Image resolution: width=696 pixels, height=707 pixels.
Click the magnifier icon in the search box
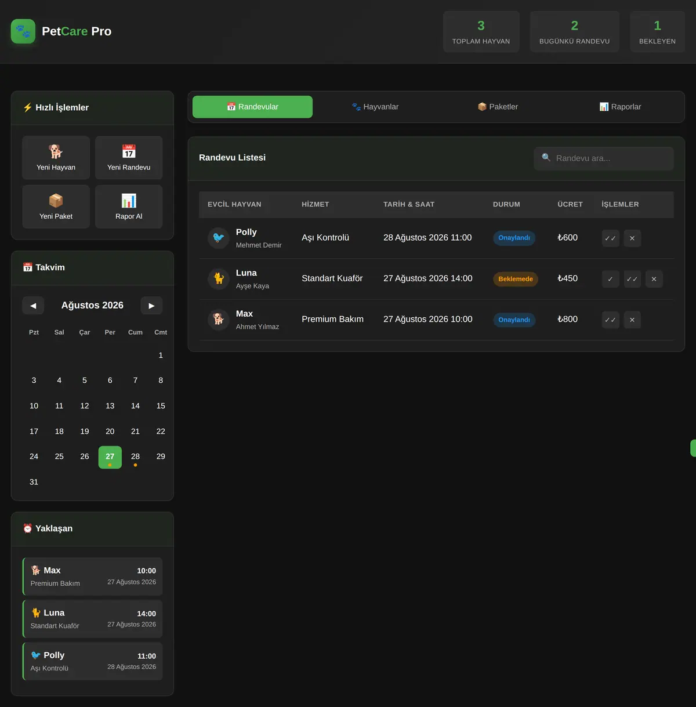[x=546, y=158]
